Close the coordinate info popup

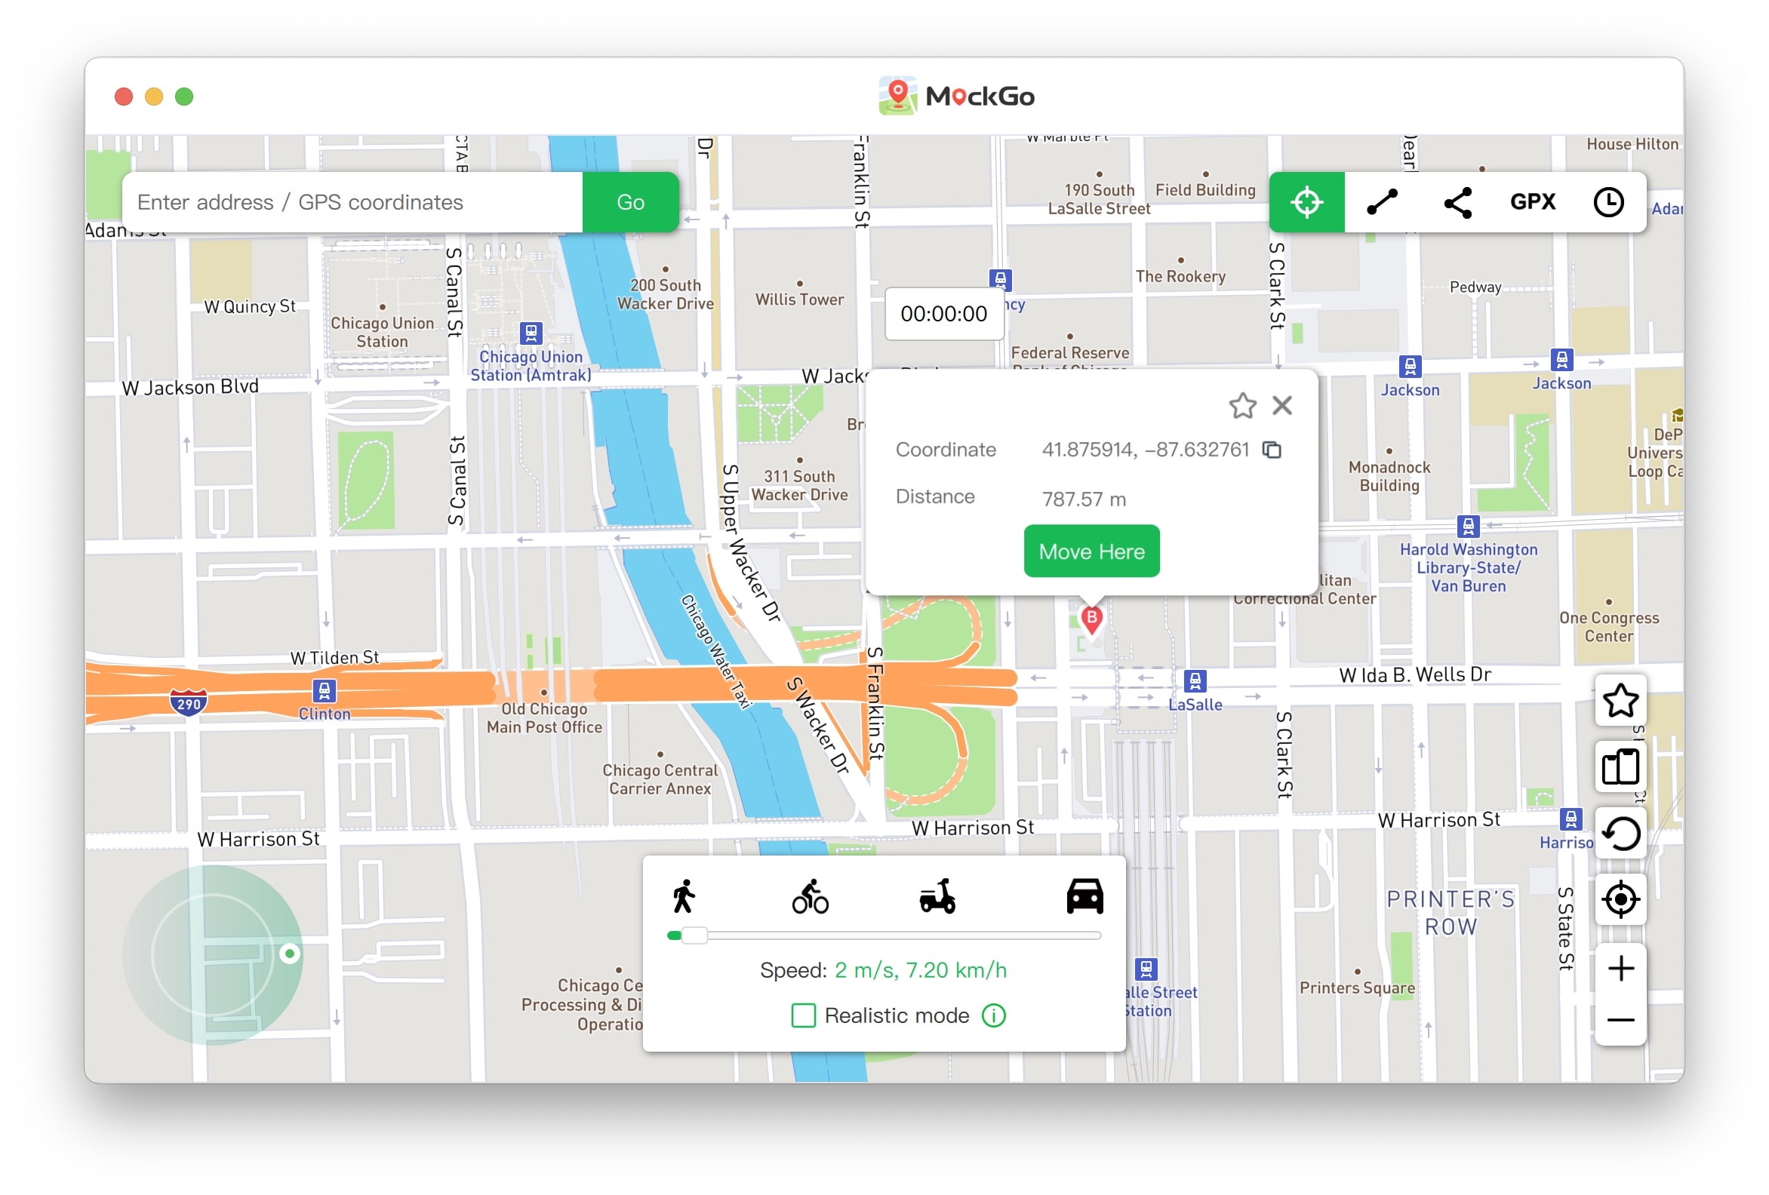[1283, 406]
